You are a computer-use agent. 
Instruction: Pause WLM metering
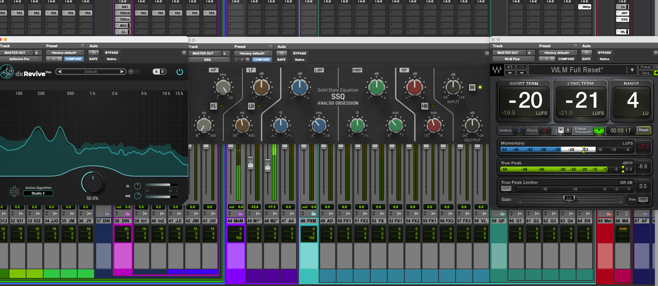(568, 130)
